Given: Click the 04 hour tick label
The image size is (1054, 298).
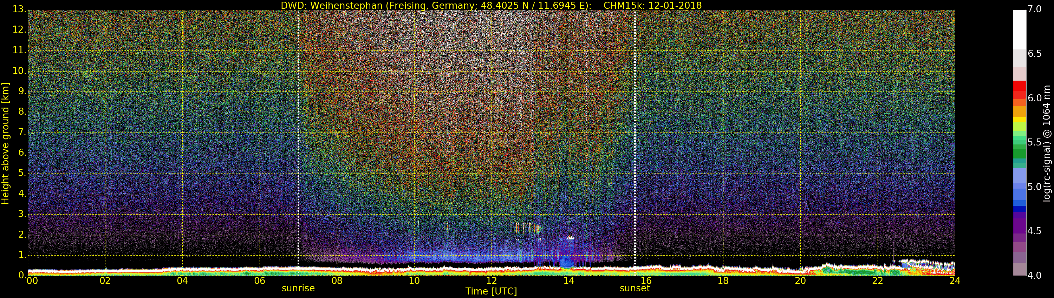Looking at the screenshot, I should 182,281.
